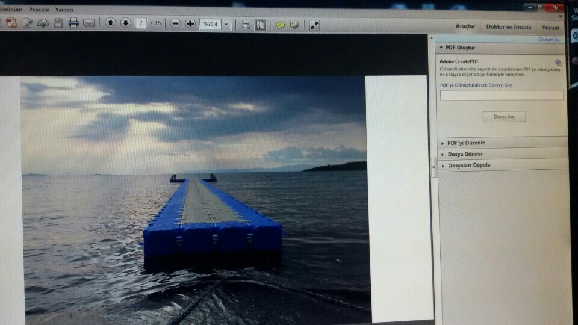The image size is (578, 325).
Task: Click the Create PDF toolbar icon
Action: 11,23
